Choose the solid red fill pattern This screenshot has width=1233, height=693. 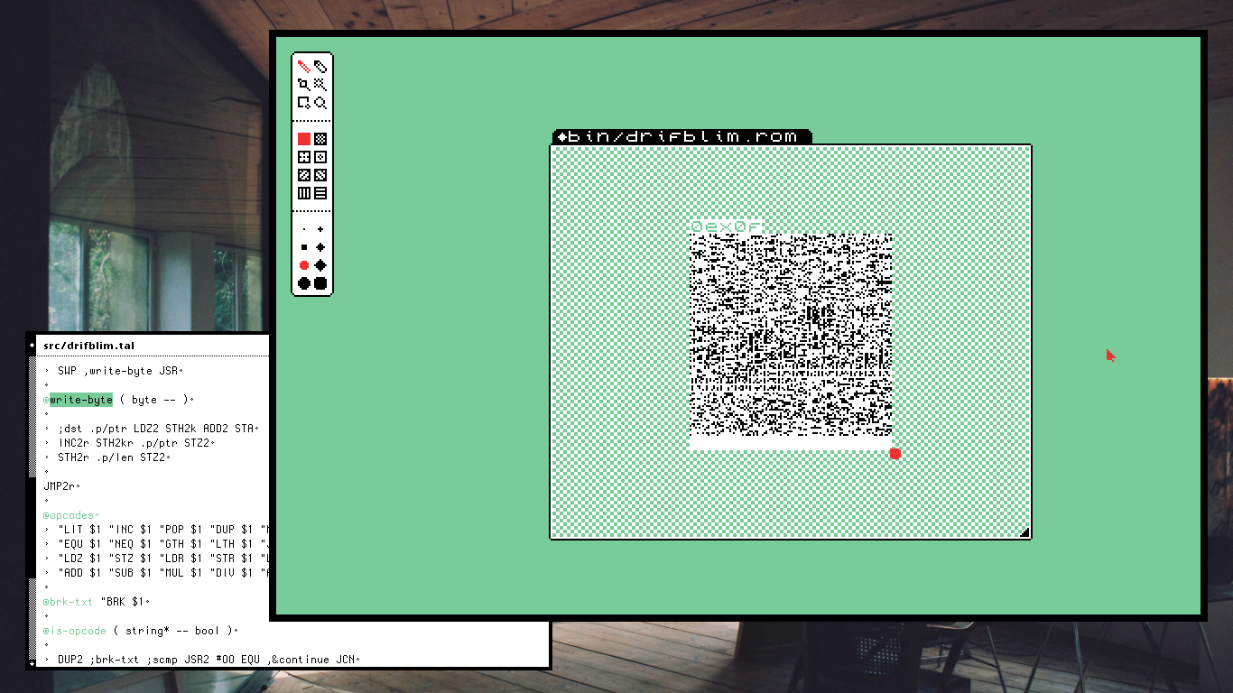(x=304, y=139)
